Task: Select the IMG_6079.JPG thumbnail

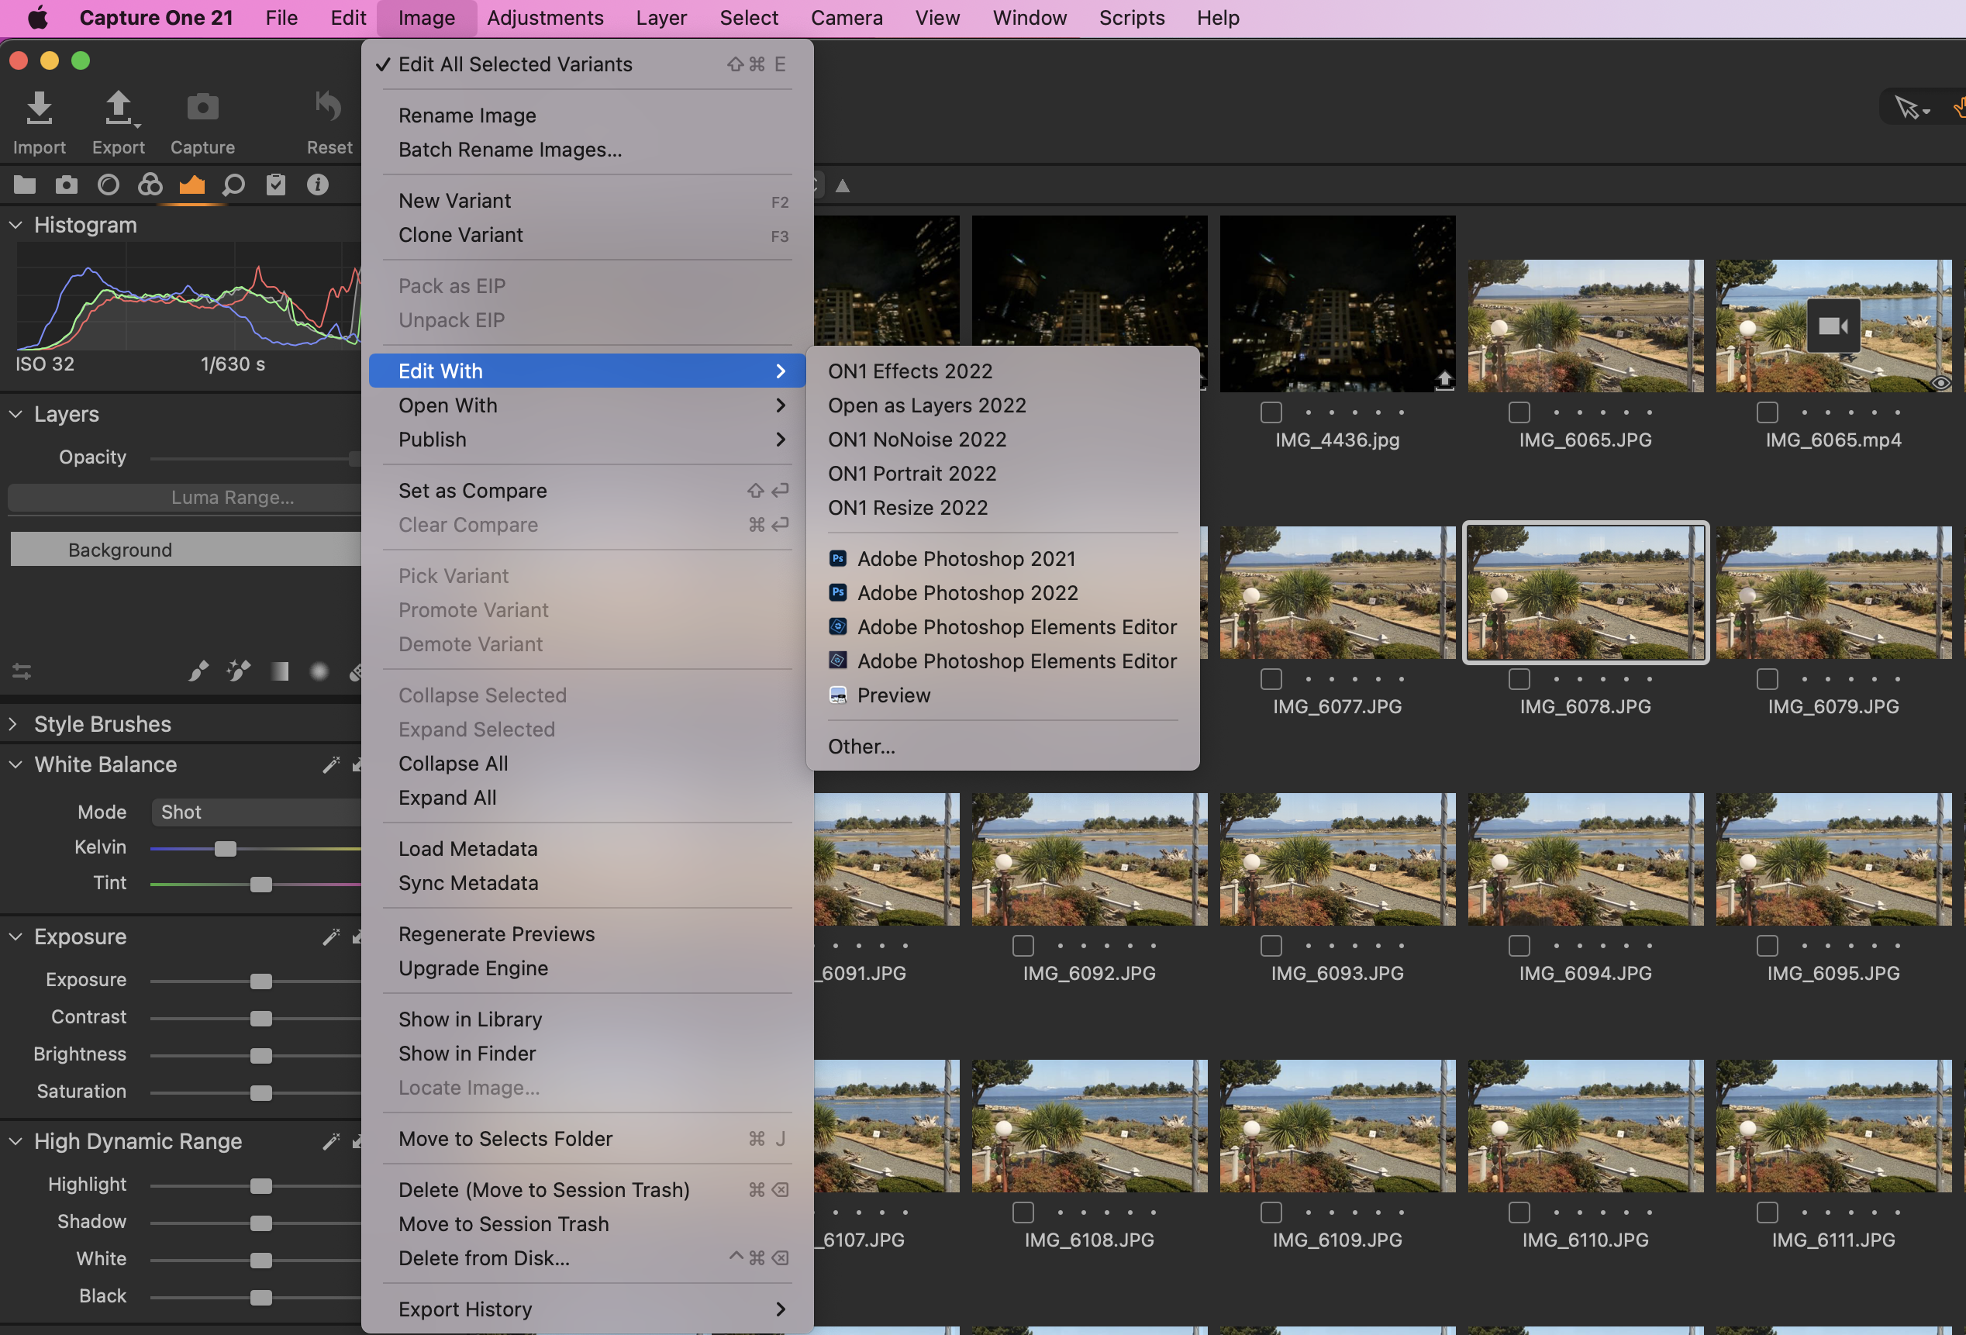Action: [x=1833, y=592]
